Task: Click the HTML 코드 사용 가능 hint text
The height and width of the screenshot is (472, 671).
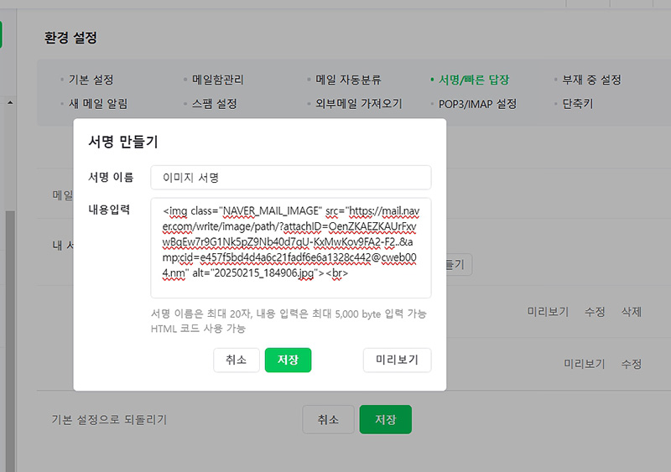Action: coord(198,328)
